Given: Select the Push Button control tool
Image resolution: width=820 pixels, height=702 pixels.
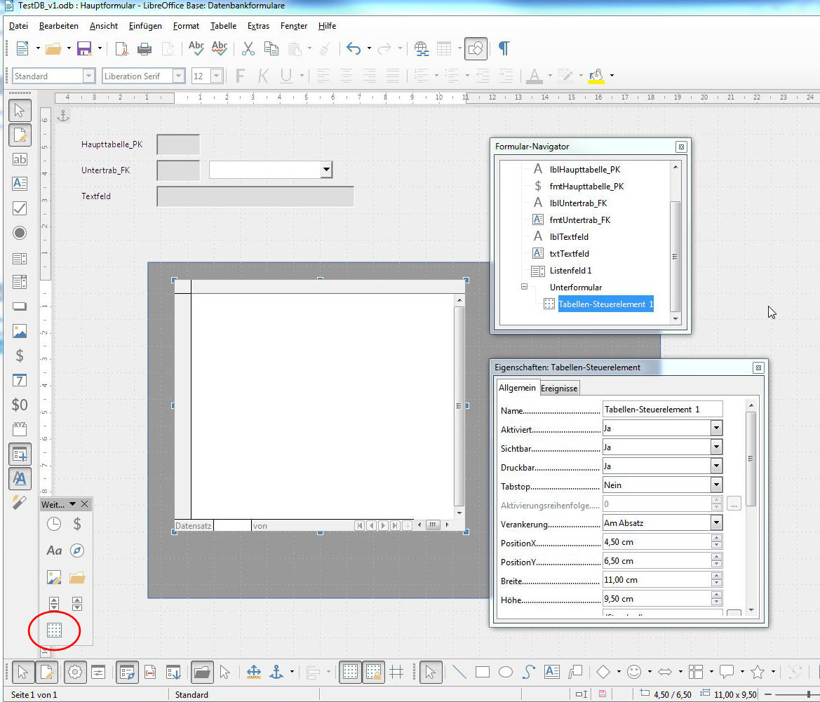Looking at the screenshot, I should 20,306.
